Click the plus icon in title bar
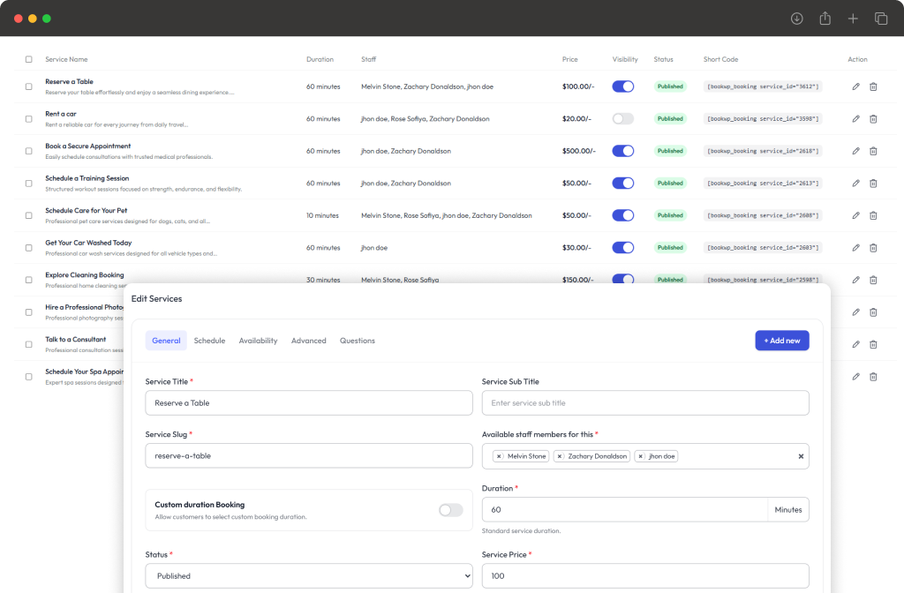 853,19
